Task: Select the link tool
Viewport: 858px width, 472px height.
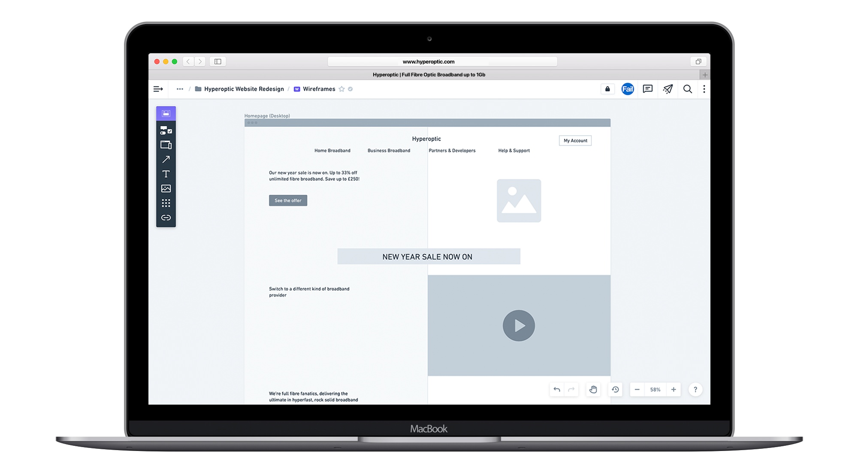Action: pyautogui.click(x=166, y=218)
